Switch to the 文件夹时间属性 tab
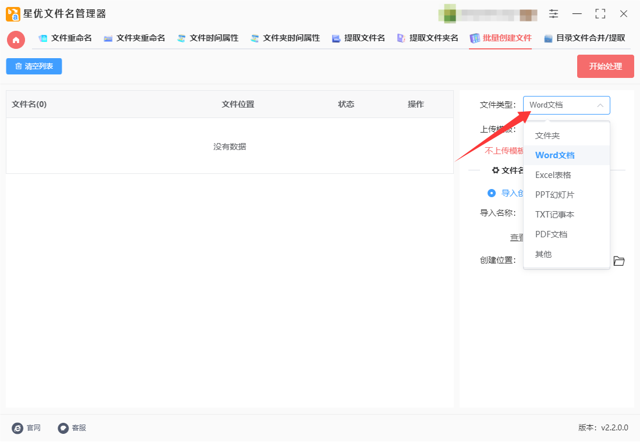Viewport: 640px width, 442px height. coord(285,38)
